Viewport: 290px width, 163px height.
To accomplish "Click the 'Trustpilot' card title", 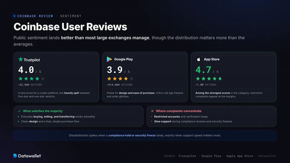I will (32, 60).
